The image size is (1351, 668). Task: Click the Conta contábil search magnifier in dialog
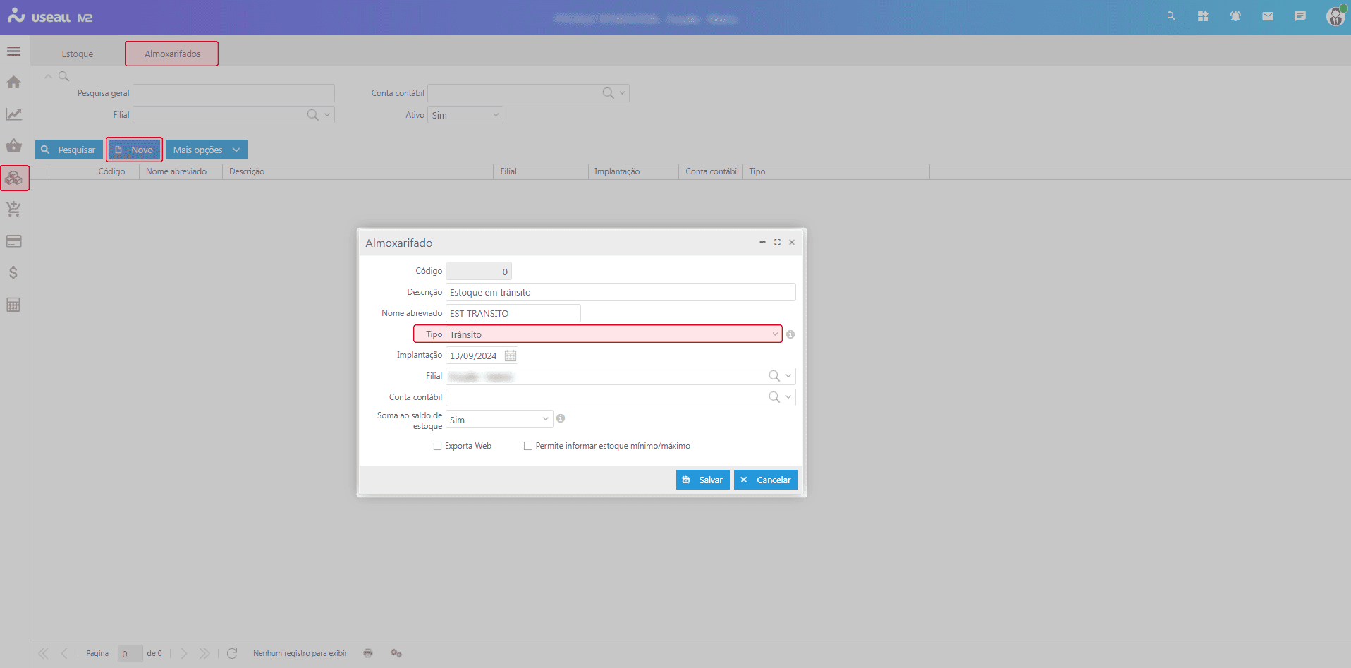(774, 397)
